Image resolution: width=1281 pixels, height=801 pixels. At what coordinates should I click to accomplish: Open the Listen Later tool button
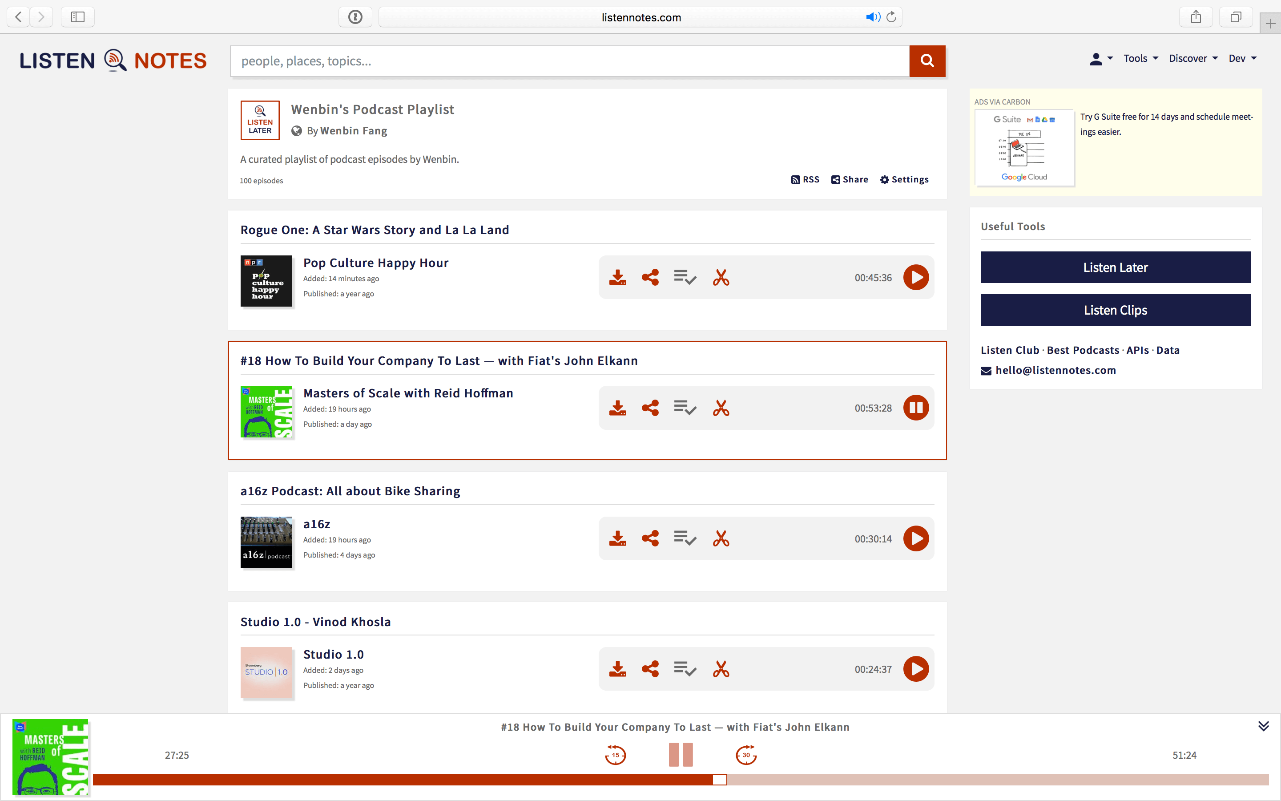point(1116,267)
